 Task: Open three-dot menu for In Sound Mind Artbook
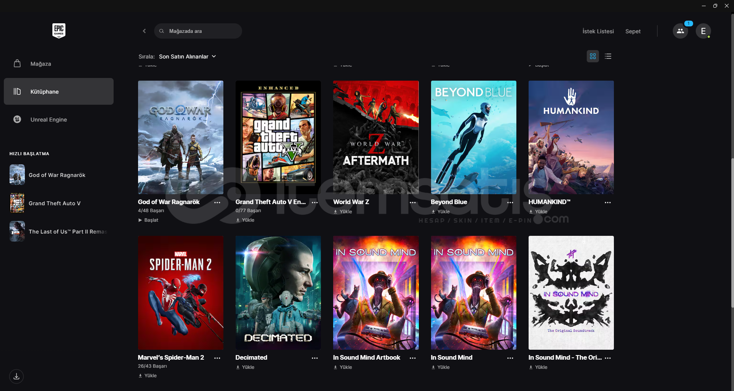[x=413, y=358]
